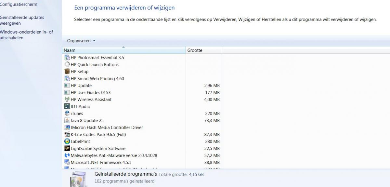Select the Microsoft .NET Framework 4.5.1 icon
The height and width of the screenshot is (187, 390).
tap(67, 162)
